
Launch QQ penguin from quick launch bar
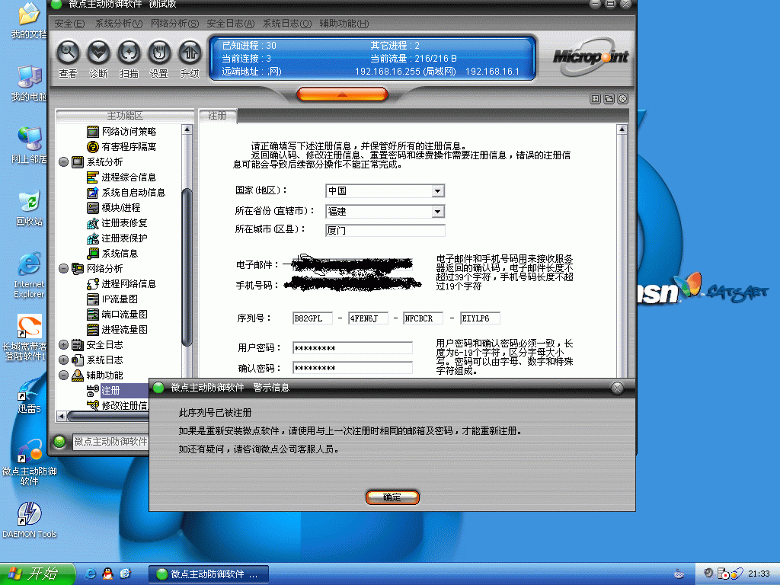click(107, 574)
